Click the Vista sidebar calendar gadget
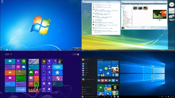This screenshot has height=98, width=175. 171,11
